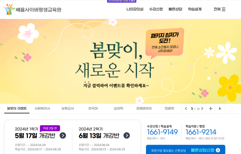Advance banner with right arrow overlay
This screenshot has height=154, width=241.
[218, 61]
